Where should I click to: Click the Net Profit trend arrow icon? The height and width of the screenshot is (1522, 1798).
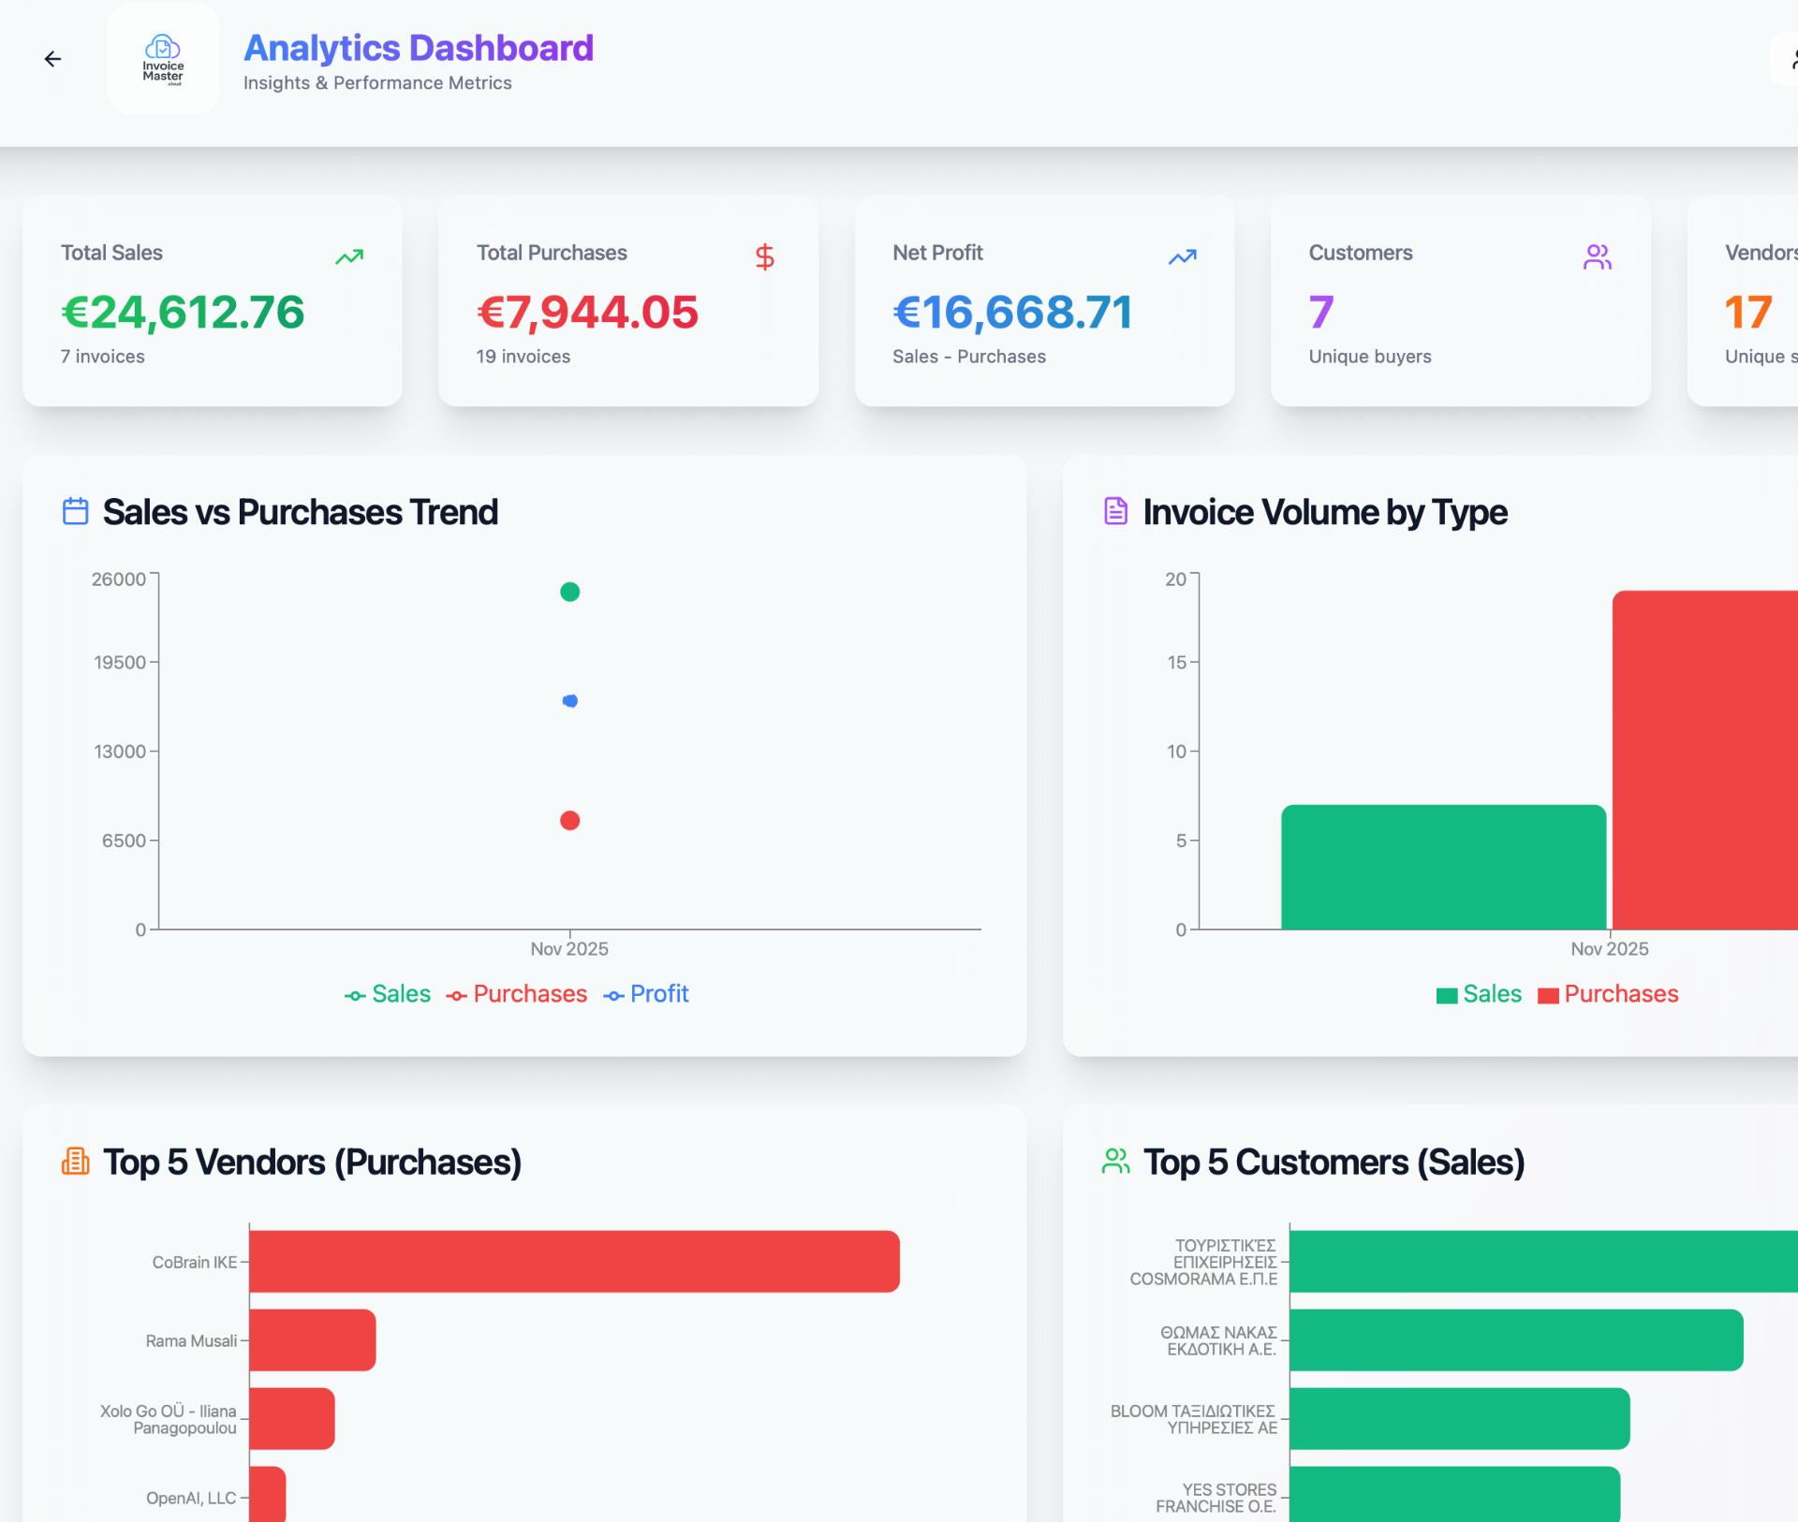tap(1182, 256)
